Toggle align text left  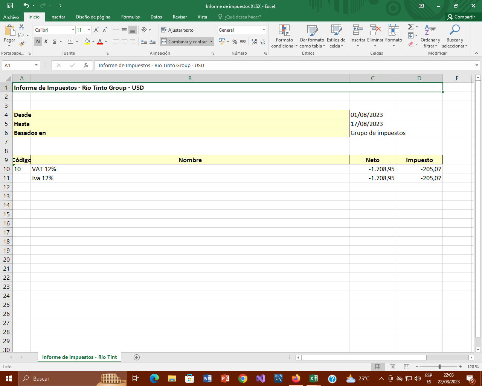click(x=116, y=41)
